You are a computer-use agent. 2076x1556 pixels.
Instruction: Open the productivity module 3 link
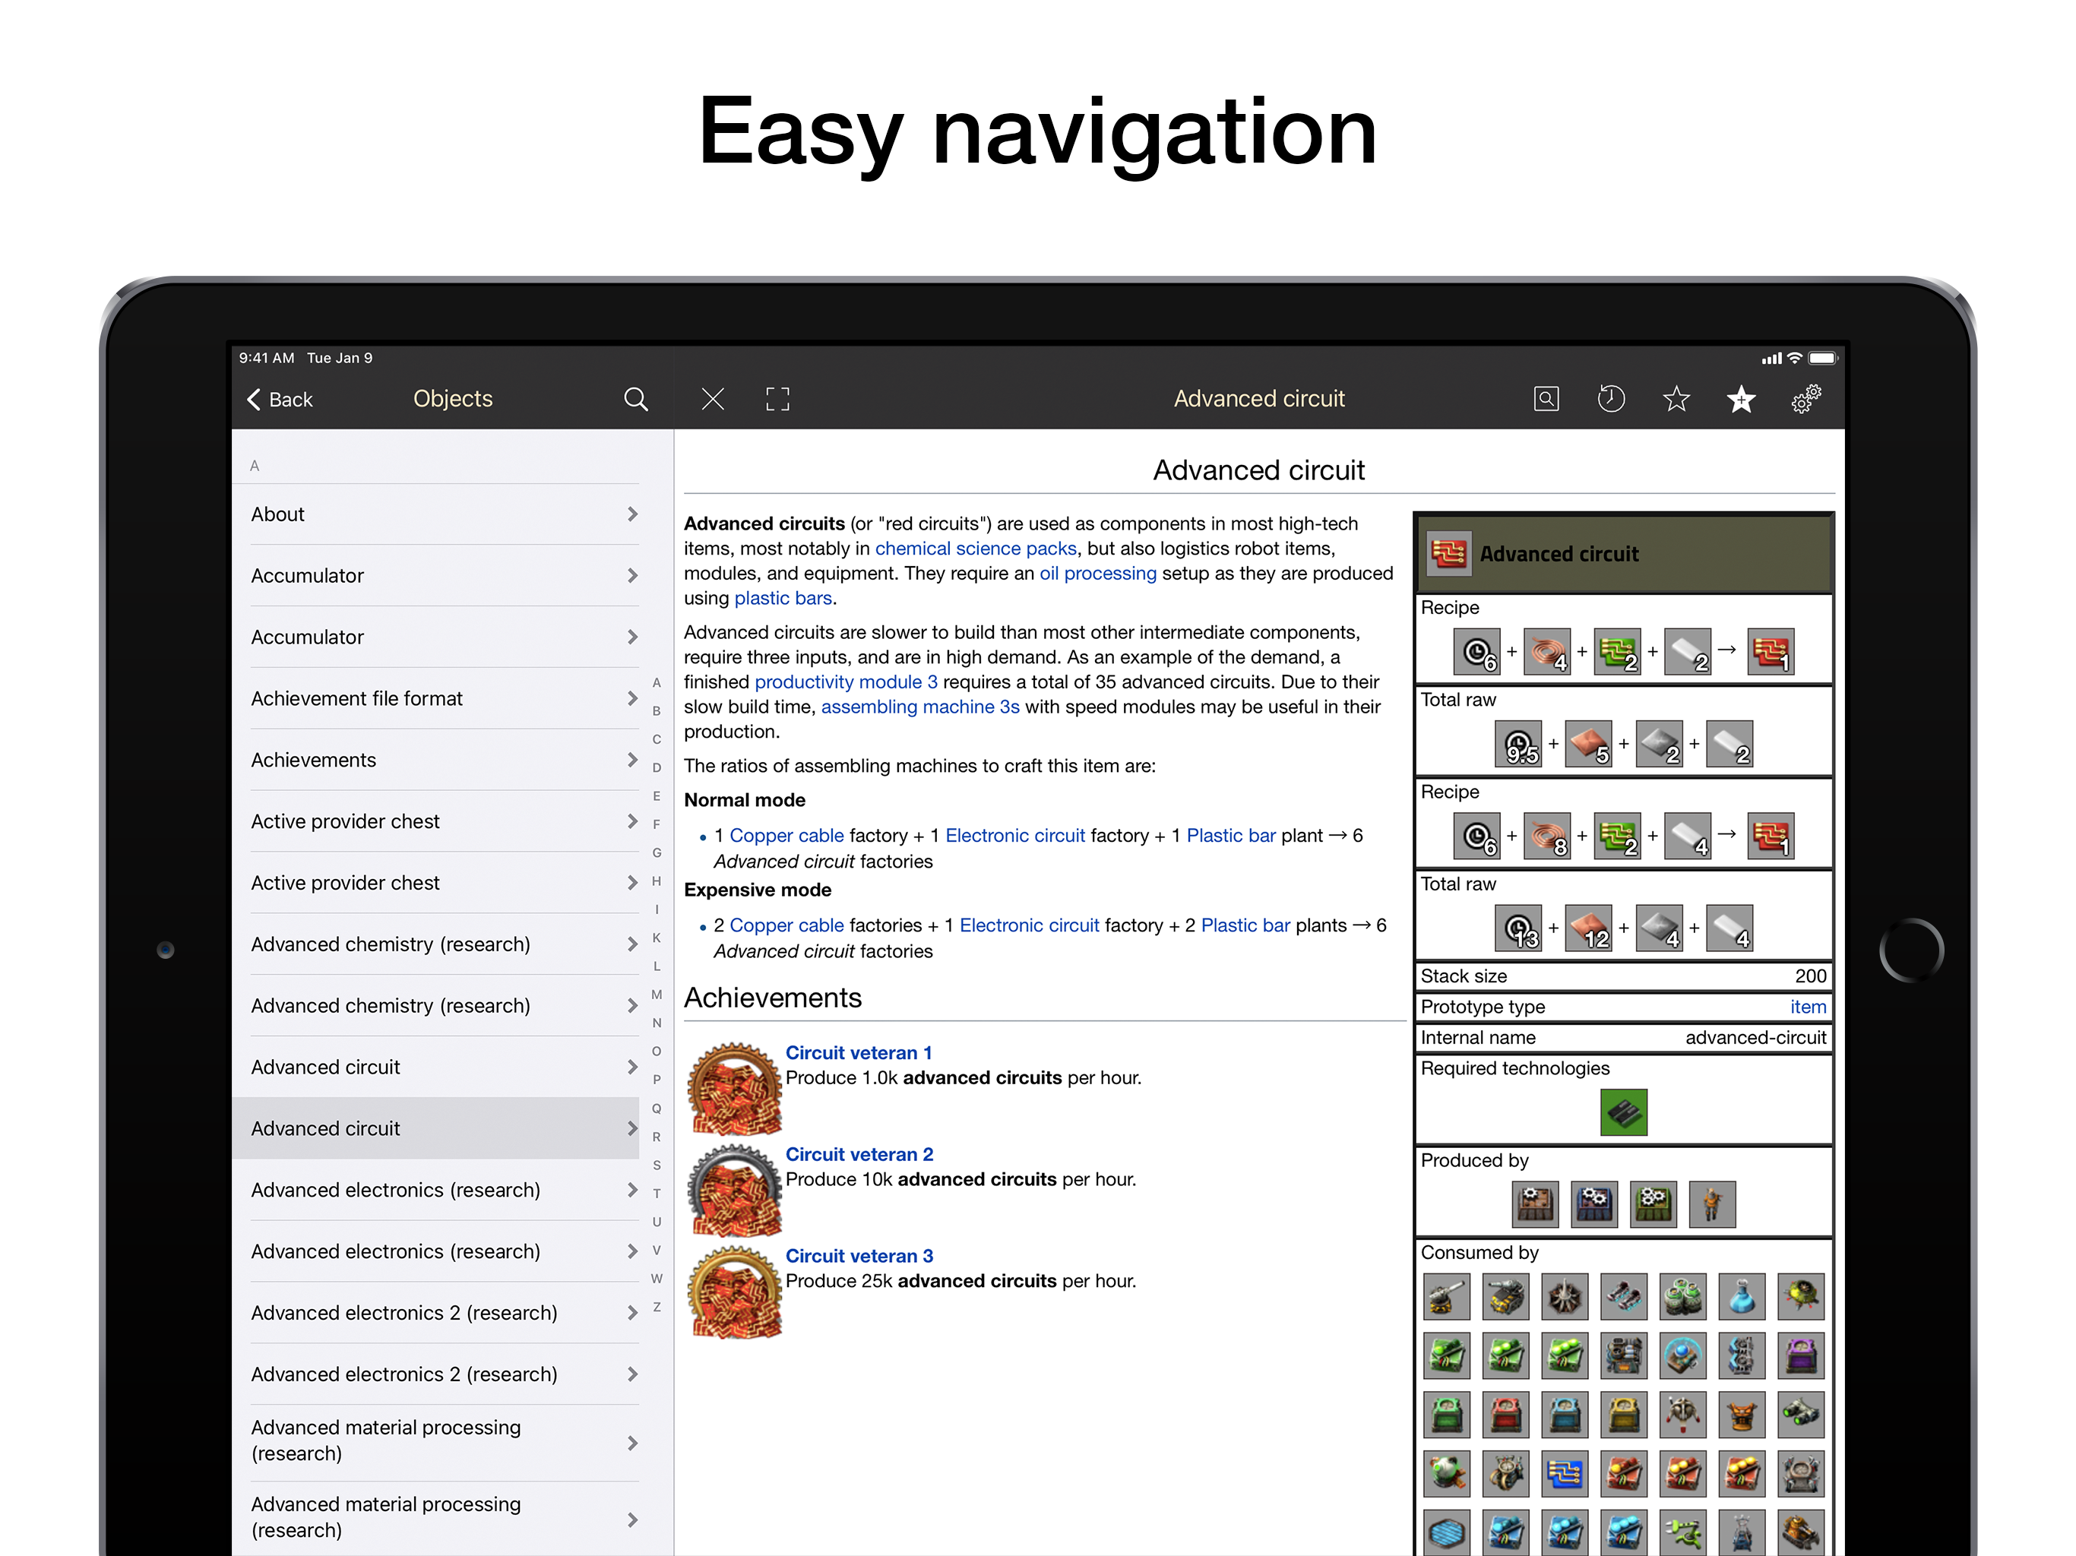click(x=846, y=682)
